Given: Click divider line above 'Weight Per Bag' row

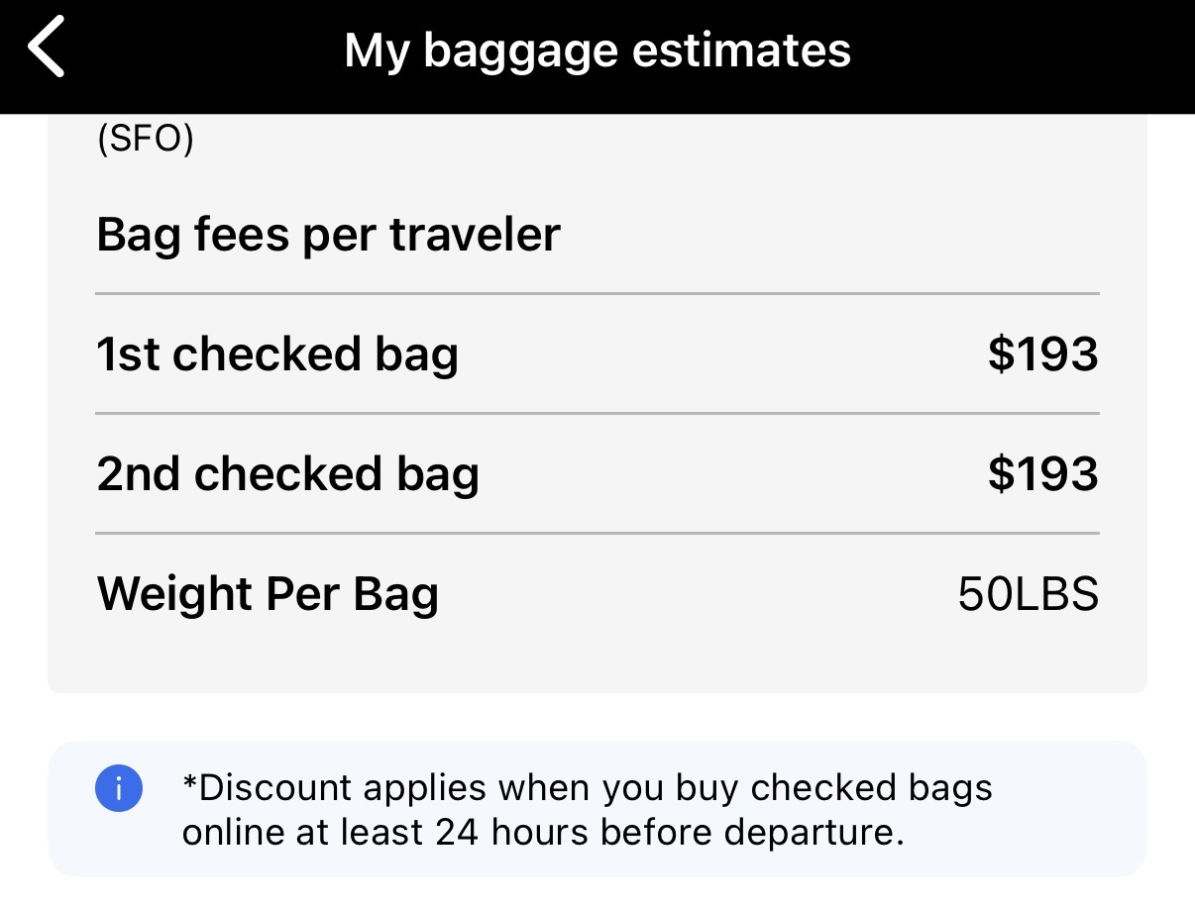Looking at the screenshot, I should pyautogui.click(x=597, y=534).
